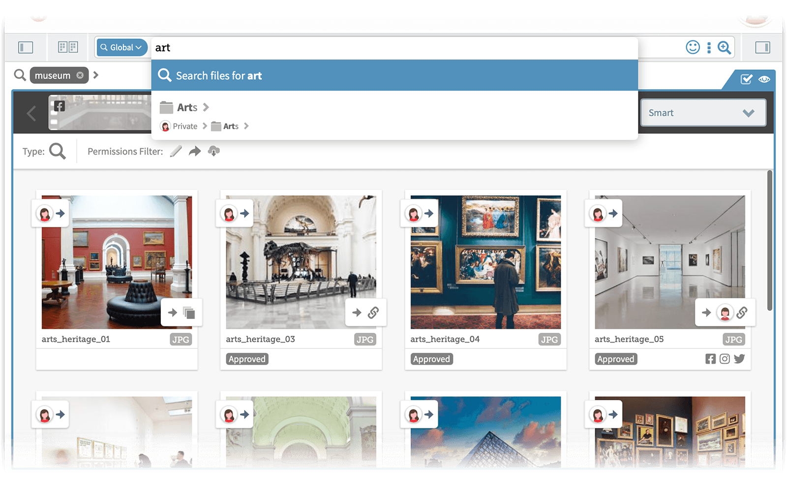This screenshot has width=787, height=483.
Task: Click shared user avatar on arts_heritage_05
Action: click(x=725, y=313)
